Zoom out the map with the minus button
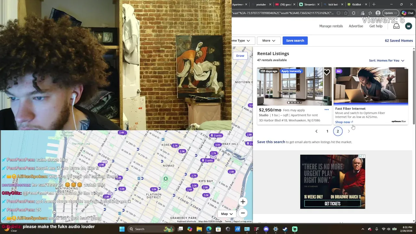This screenshot has height=234, width=416. 243,213
